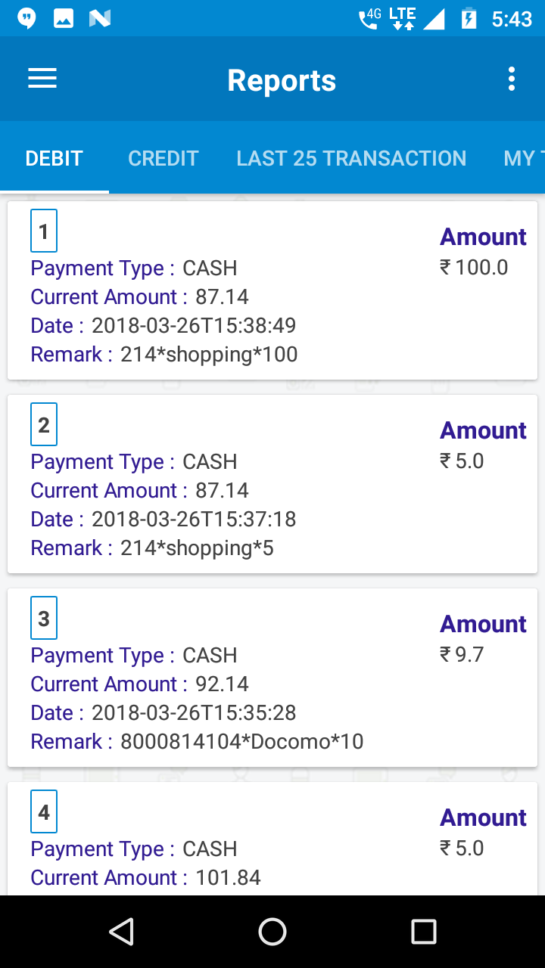
Task: Open the partially visible MY tab
Action: (x=524, y=158)
